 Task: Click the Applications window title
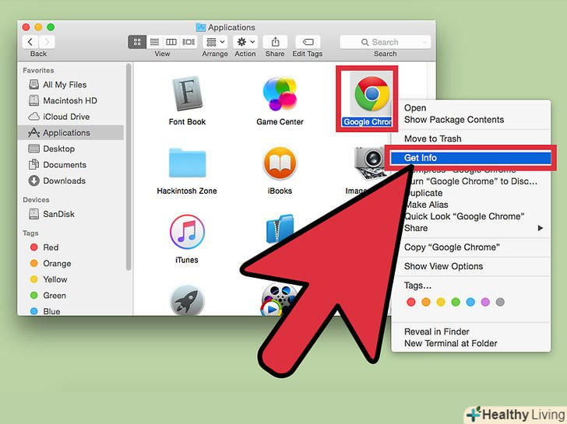231,27
